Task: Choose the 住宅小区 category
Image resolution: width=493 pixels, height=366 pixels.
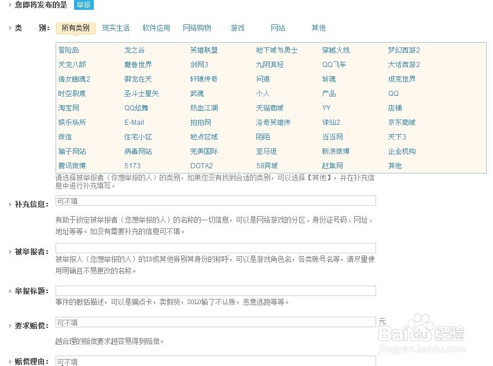Action: pos(138,137)
